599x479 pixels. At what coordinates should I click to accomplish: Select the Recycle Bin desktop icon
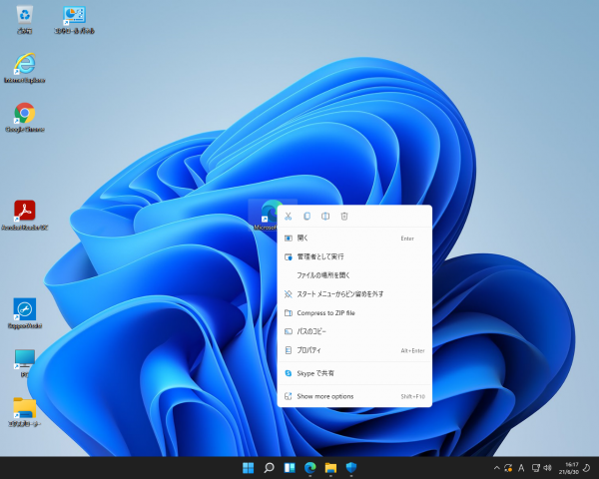[x=25, y=20]
